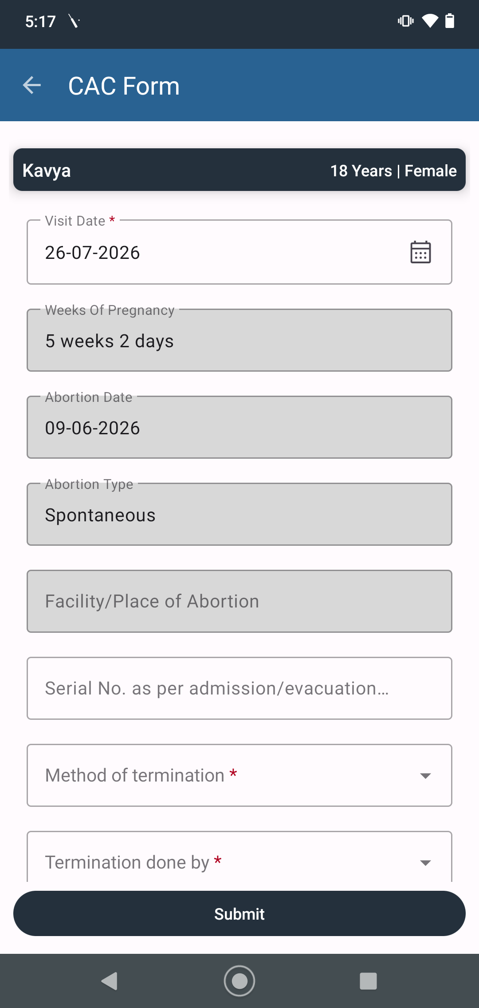The width and height of the screenshot is (479, 1008).
Task: Tap the Kavya patient info banner
Action: tap(239, 170)
